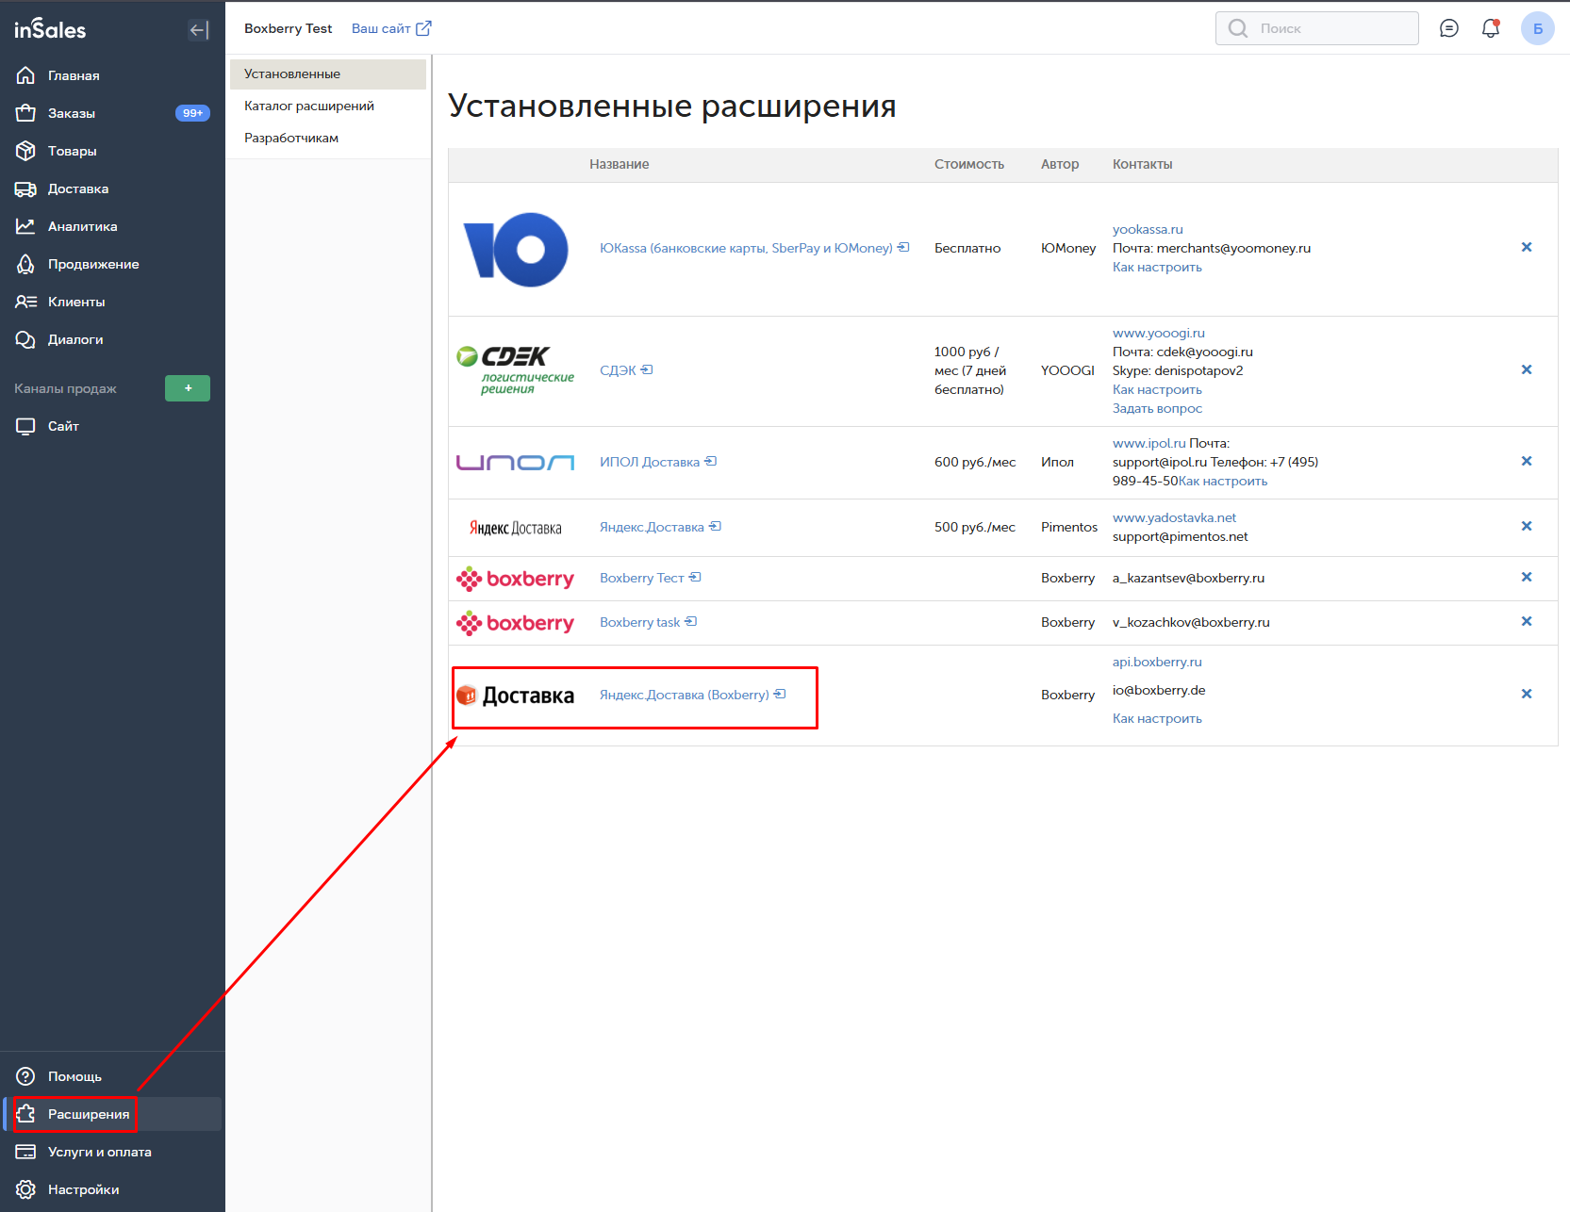The image size is (1570, 1212).
Task: Open the СДЭК extension link
Action: [618, 370]
